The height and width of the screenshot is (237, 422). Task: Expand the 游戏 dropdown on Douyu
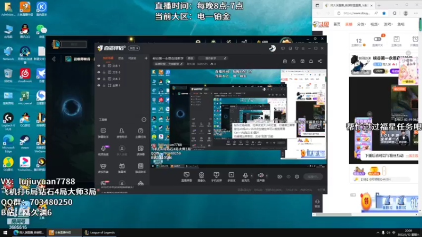tap(388, 24)
